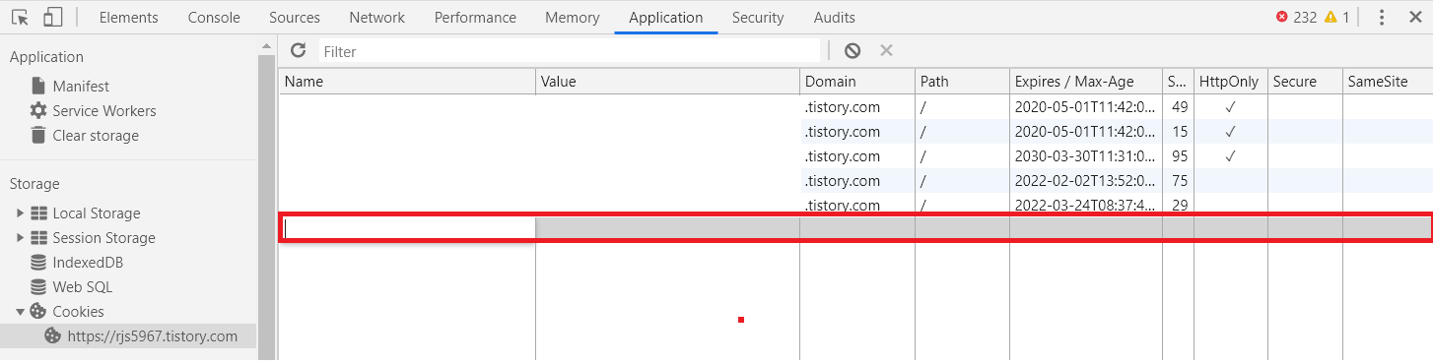This screenshot has height=364, width=1433.
Task: Click the 2022-02-02T13:52 expiry cell
Action: [x=1085, y=181]
